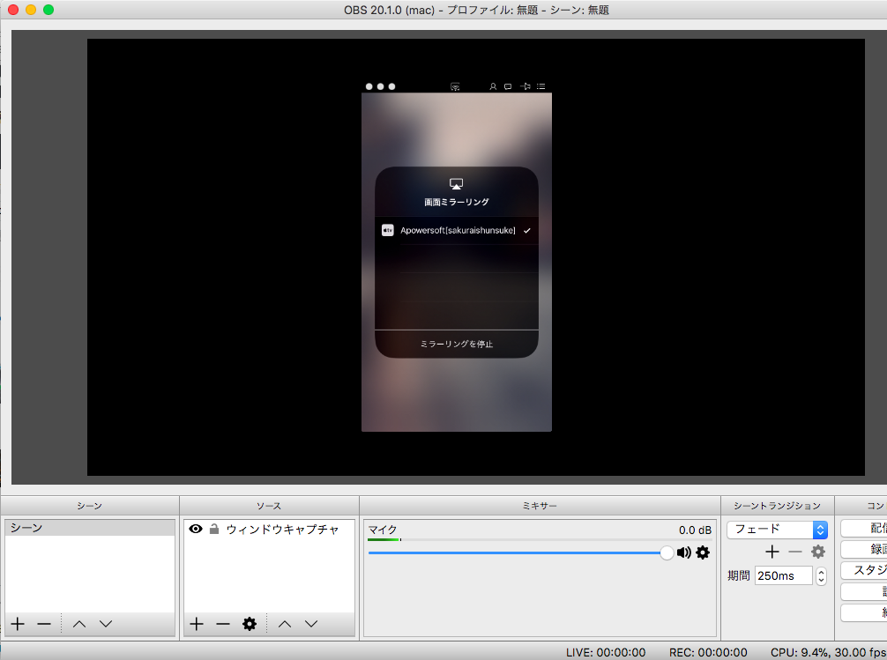887x660 pixels.
Task: Move scene down with arrow
Action: click(106, 624)
